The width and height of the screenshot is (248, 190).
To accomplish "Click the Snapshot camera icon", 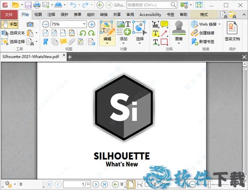I will coord(30,24).
